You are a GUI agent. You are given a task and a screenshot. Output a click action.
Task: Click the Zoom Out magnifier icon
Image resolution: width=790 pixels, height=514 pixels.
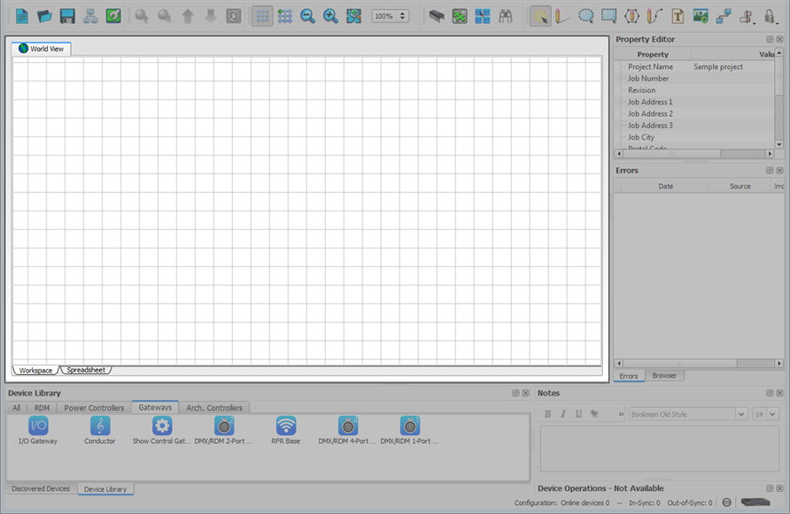[307, 16]
